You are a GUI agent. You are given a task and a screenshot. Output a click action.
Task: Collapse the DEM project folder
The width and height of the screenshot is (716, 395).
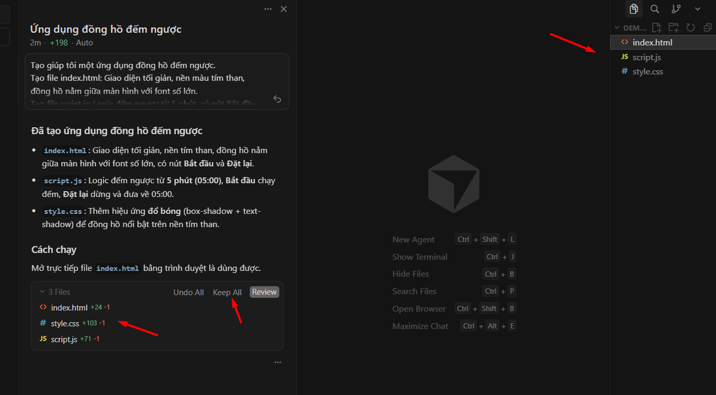pyautogui.click(x=617, y=27)
